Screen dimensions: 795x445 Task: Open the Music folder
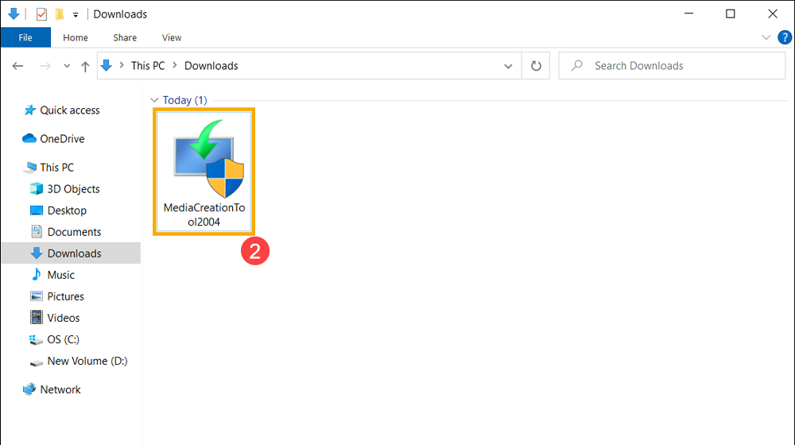coord(61,275)
